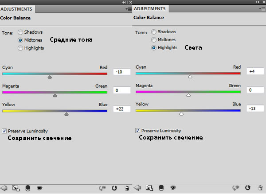Click Yellow-Blue value field showing -13
The image size is (266, 194).
click(x=255, y=109)
